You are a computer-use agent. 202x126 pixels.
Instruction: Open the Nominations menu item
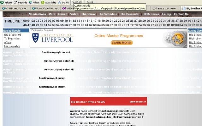point(37,14)
